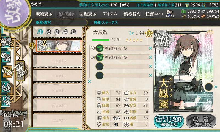Viewport: 220px width, 132px height.
Task: Switch to fleet tab 2
Action: (x=49, y=32)
